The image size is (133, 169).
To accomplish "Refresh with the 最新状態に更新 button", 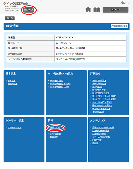I will click(x=119, y=26).
